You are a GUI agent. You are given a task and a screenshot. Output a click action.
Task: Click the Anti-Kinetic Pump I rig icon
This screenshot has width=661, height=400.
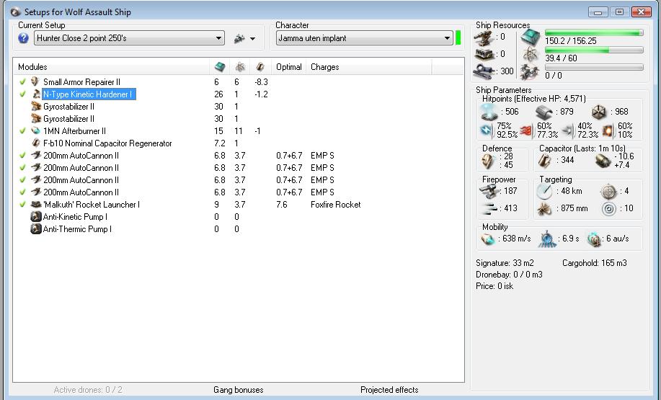36,217
